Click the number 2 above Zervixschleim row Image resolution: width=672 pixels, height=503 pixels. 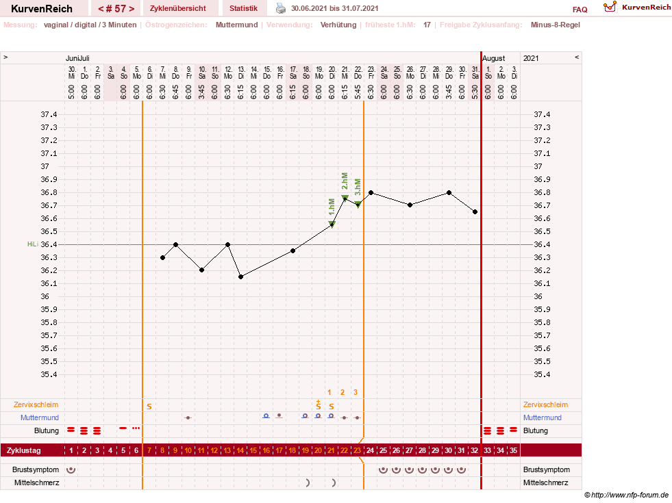pos(343,392)
